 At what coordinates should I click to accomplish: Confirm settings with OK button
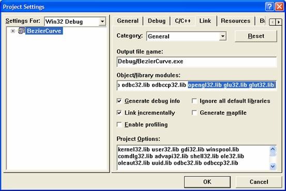[207, 182]
